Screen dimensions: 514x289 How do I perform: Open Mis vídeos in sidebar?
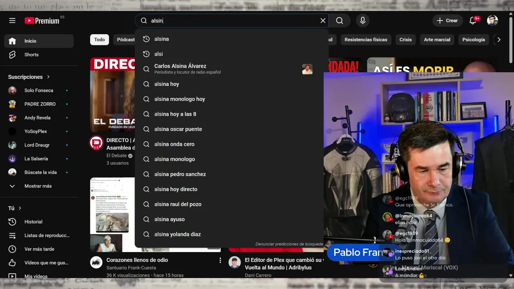tap(39, 276)
